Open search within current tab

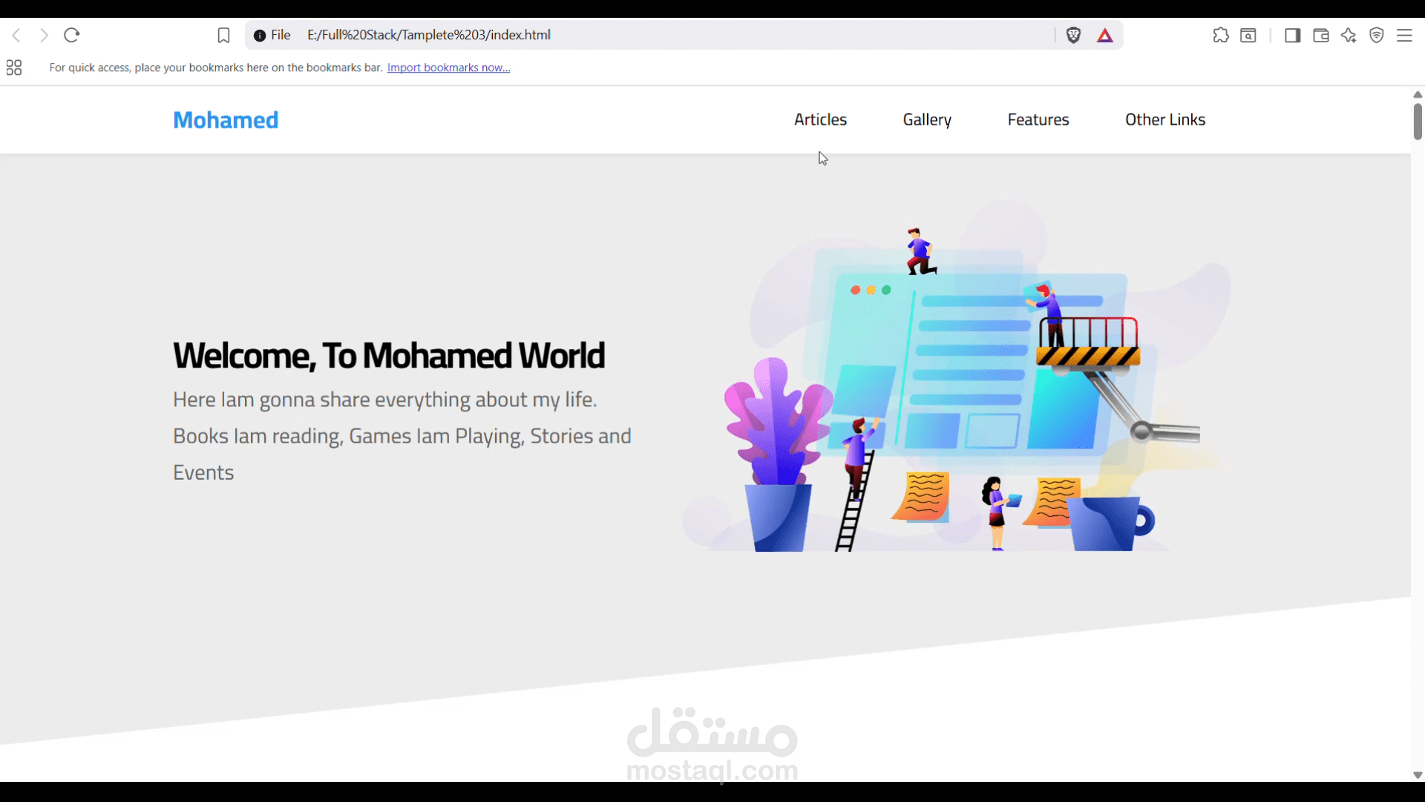click(x=1248, y=35)
